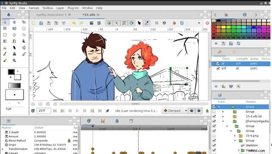Redo using the green arrow icon
The image size is (272, 154).
coord(81,23)
